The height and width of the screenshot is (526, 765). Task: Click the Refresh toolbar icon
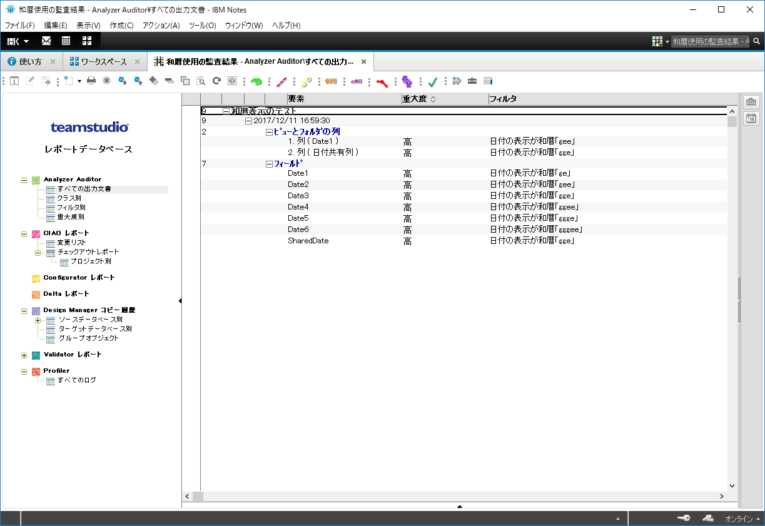217,81
